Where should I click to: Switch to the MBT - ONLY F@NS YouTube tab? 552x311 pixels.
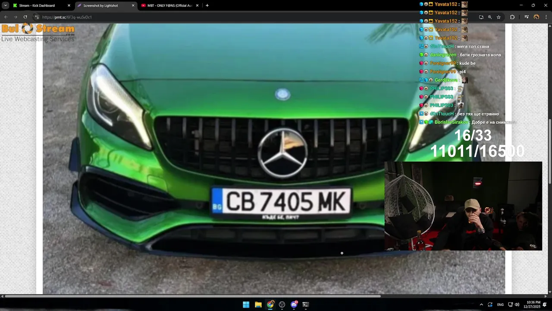pyautogui.click(x=170, y=6)
